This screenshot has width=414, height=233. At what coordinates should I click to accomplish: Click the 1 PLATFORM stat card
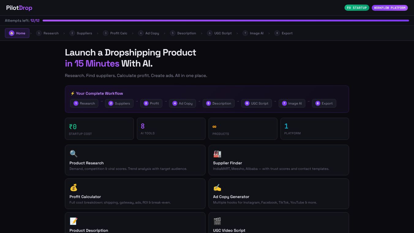[x=315, y=129]
